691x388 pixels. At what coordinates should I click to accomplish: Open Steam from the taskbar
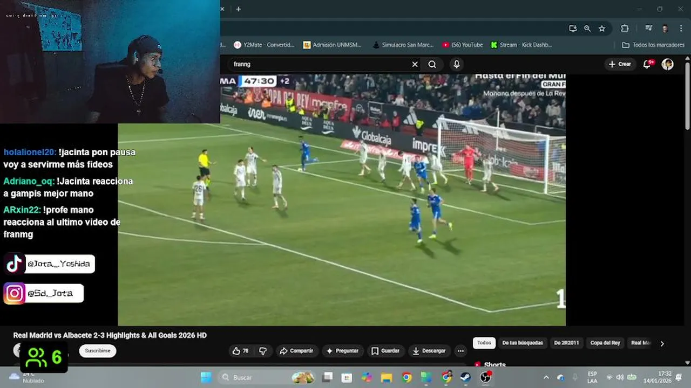click(465, 377)
